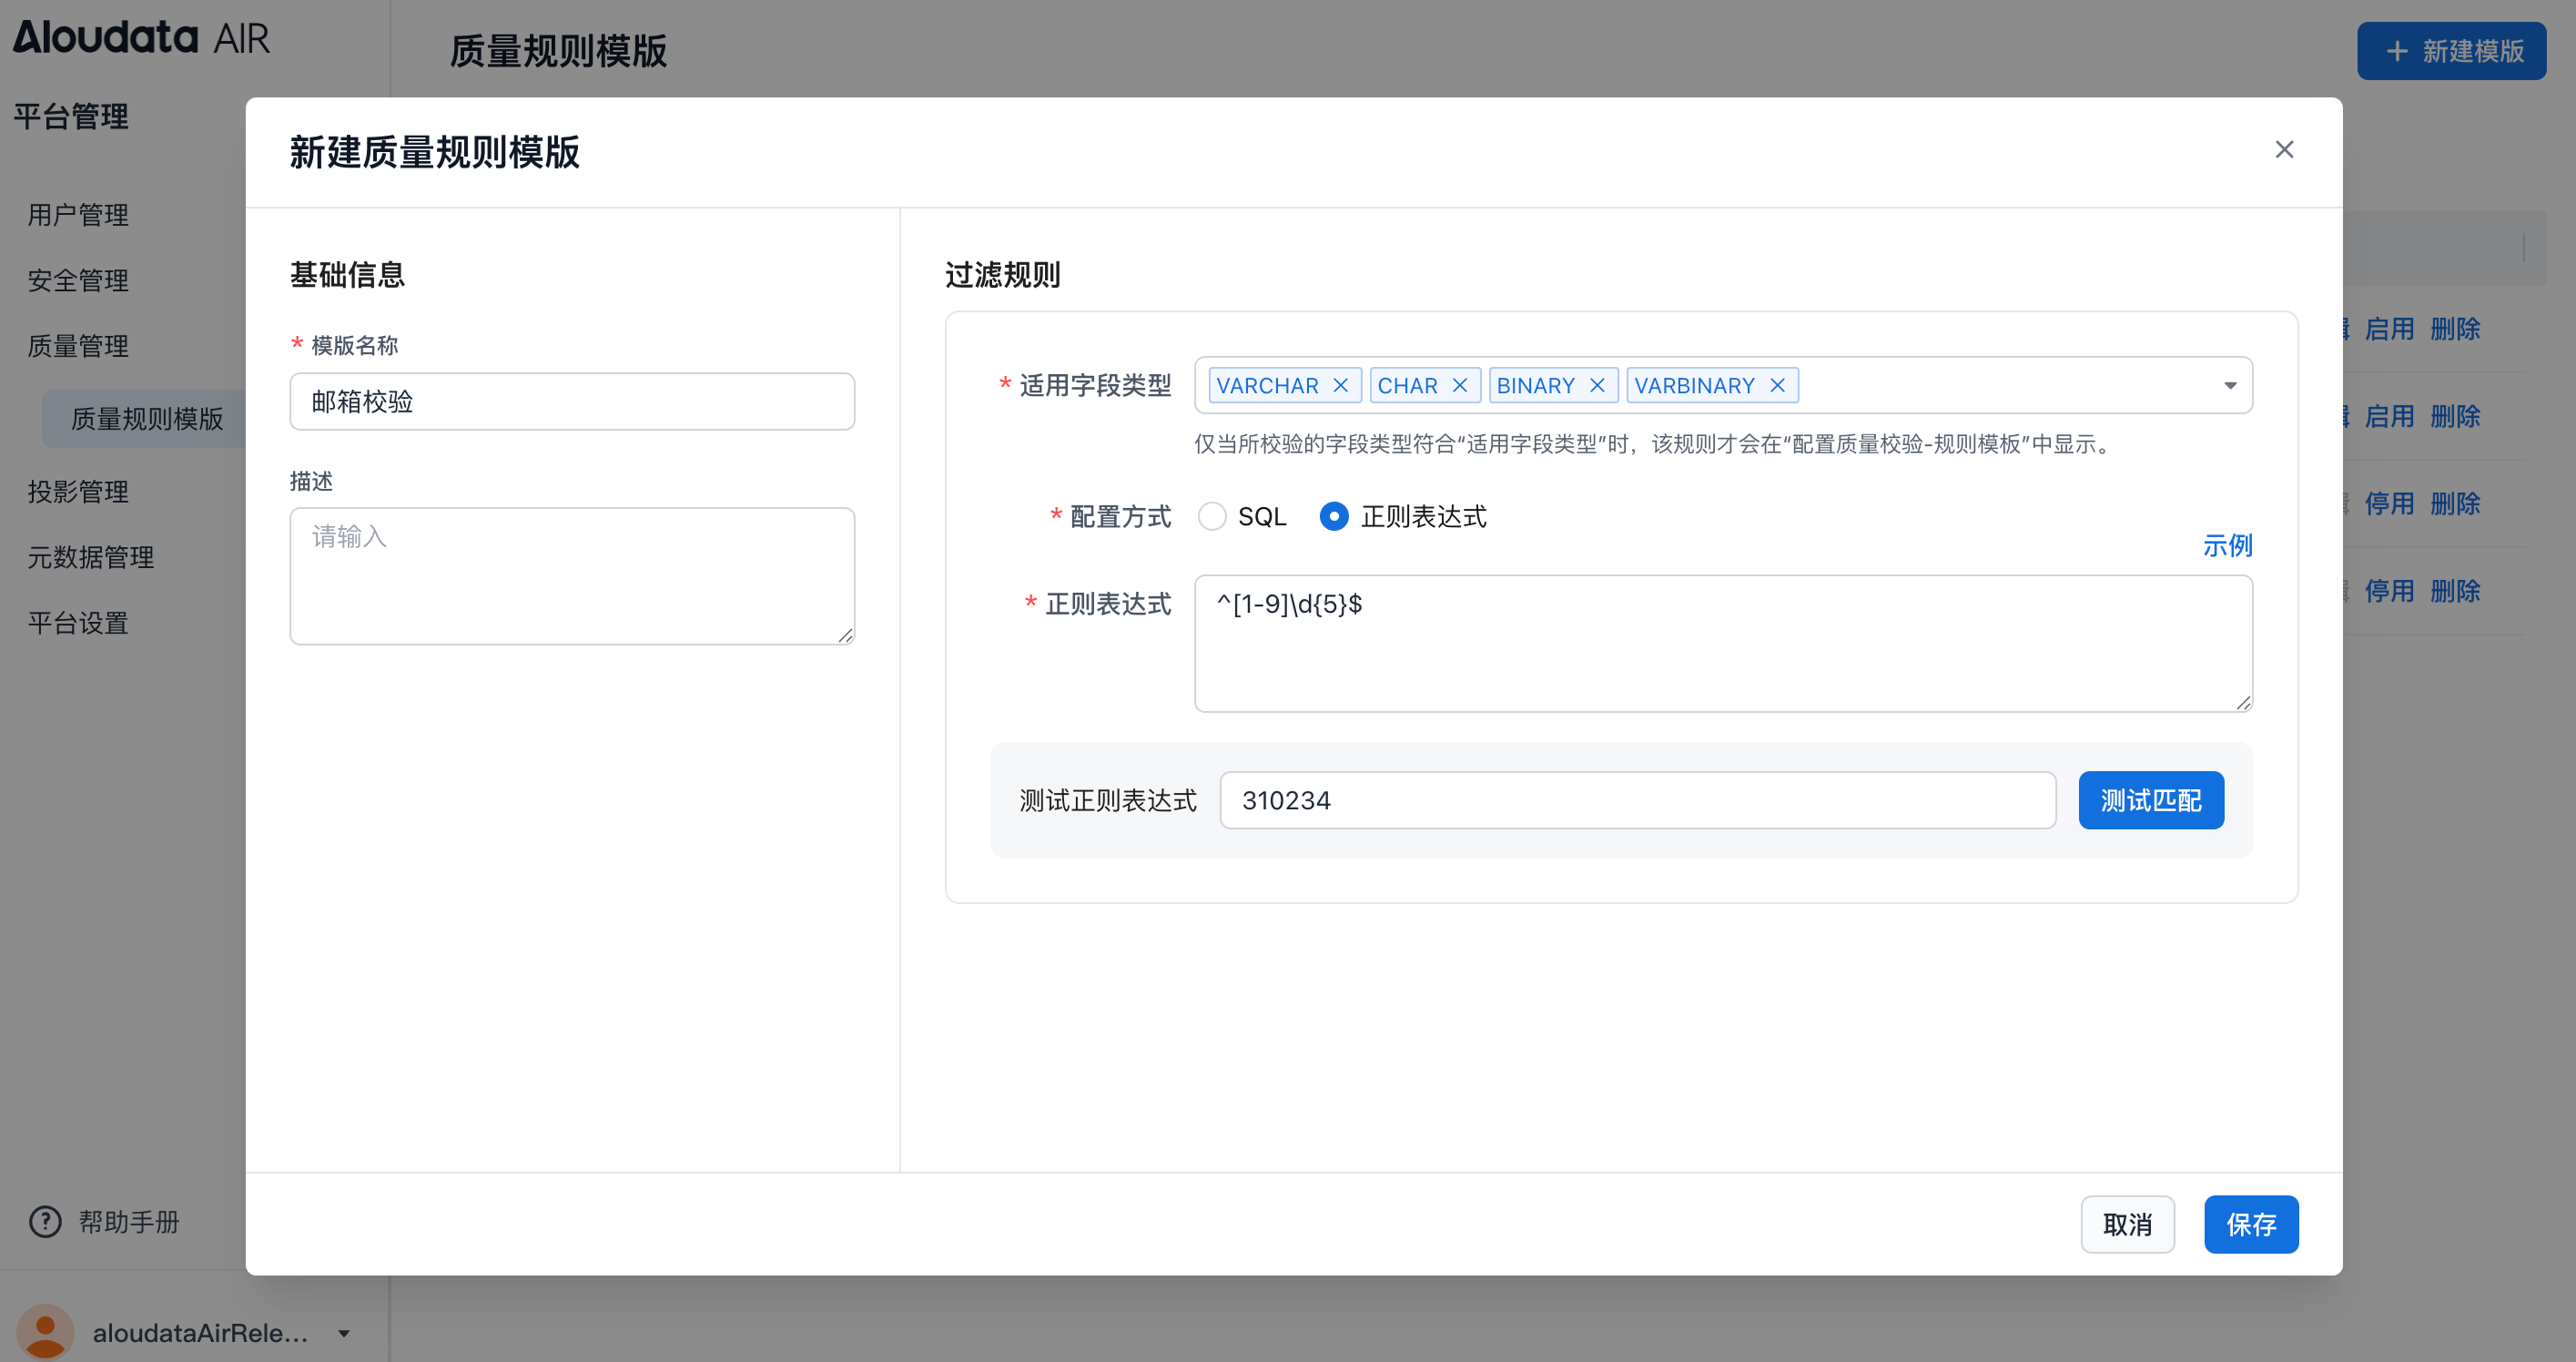Viewport: 2576px width, 1362px height.
Task: Click the user avatar at bottom left
Action: [44, 1331]
